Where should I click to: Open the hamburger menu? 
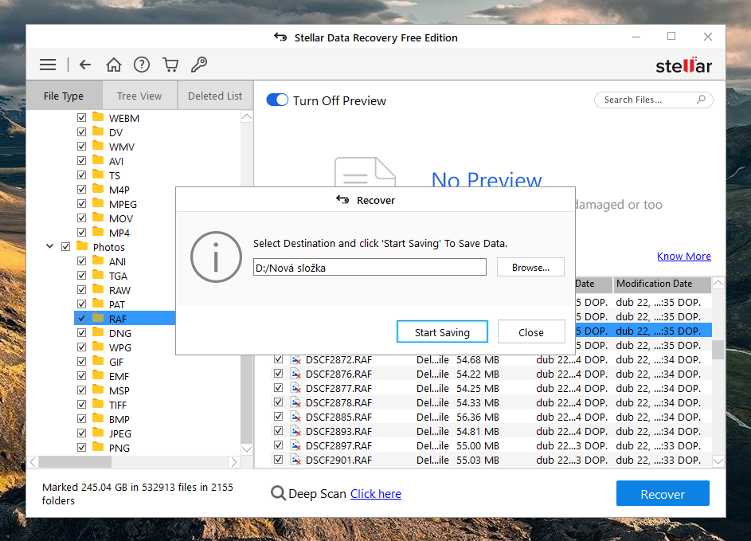pyautogui.click(x=48, y=65)
